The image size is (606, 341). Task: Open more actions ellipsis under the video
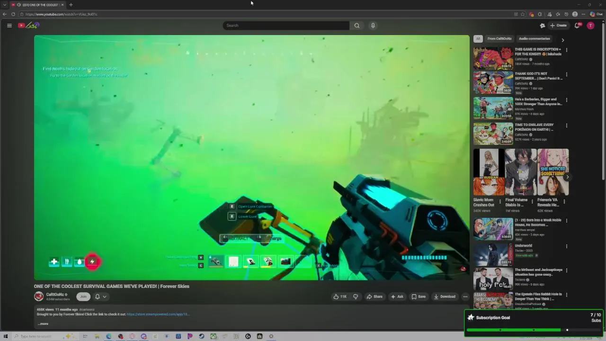(465, 296)
